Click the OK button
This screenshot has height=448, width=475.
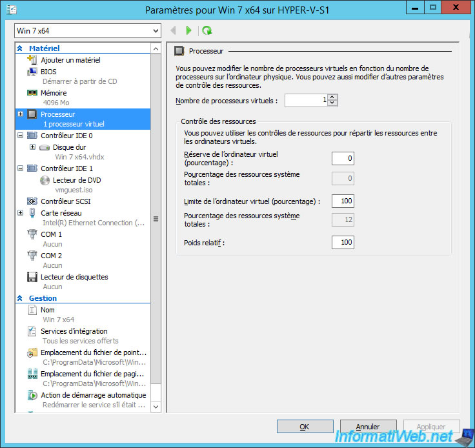[x=305, y=427]
